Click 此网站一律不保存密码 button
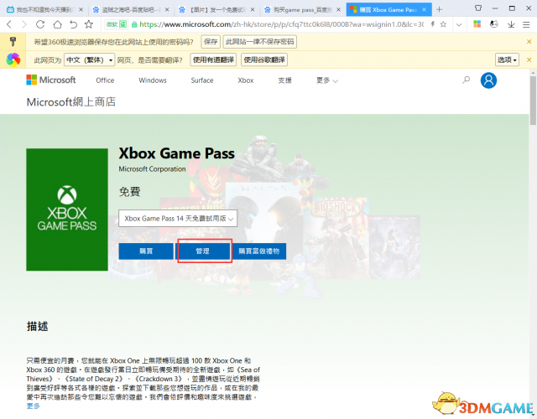This screenshot has width=537, height=419. (x=259, y=42)
